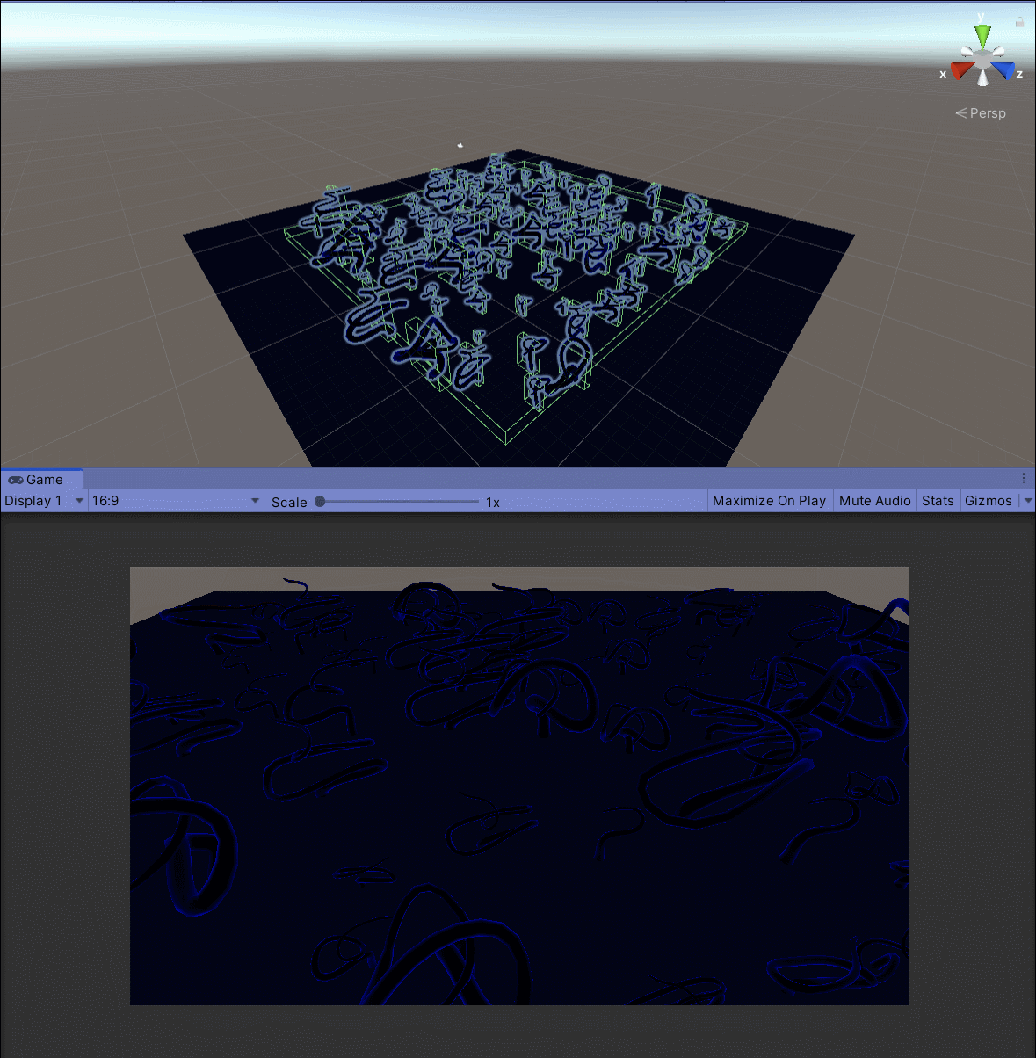Toggle the scene gizmo rotation lock icon
The height and width of the screenshot is (1058, 1036).
pyautogui.click(x=1019, y=22)
